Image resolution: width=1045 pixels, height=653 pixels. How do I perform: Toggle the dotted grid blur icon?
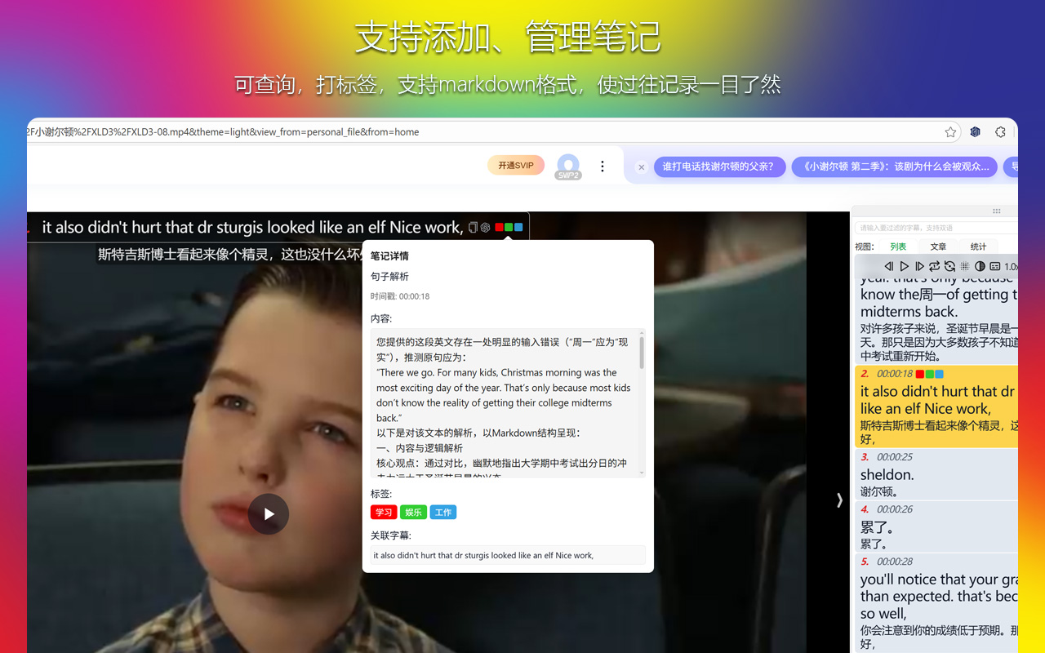tap(964, 266)
